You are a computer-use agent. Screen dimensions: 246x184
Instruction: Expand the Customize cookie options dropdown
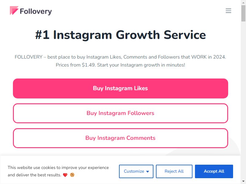tap(136, 171)
